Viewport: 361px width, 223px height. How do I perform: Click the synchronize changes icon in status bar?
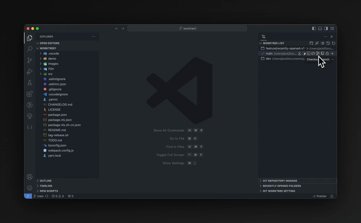(47, 196)
